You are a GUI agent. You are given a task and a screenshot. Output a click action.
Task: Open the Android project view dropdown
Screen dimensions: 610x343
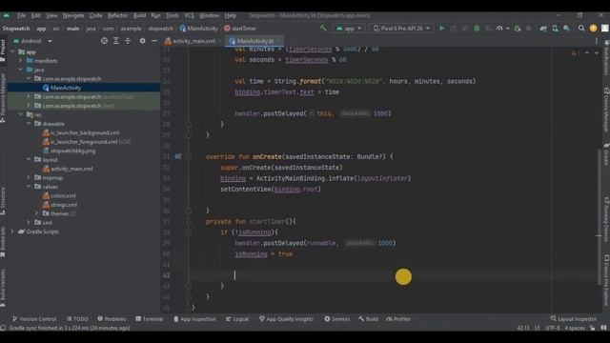(x=32, y=41)
